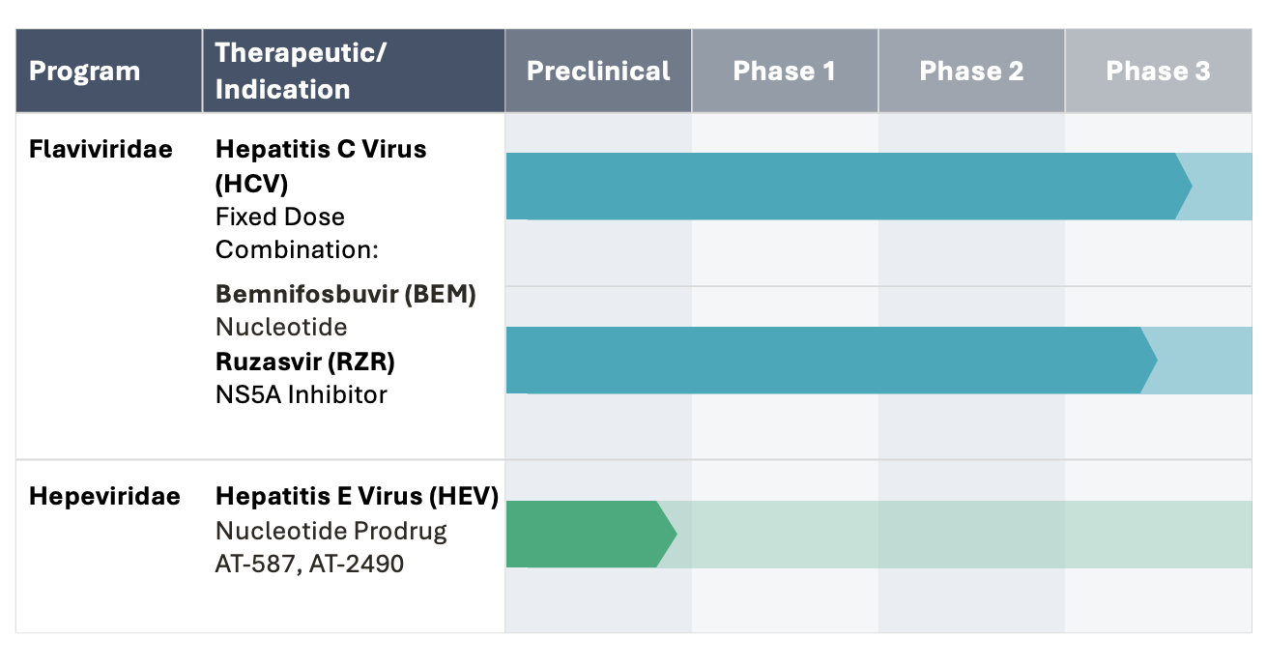
Task: Select the Ruzasvir (RZR) drug name
Action: [305, 361]
